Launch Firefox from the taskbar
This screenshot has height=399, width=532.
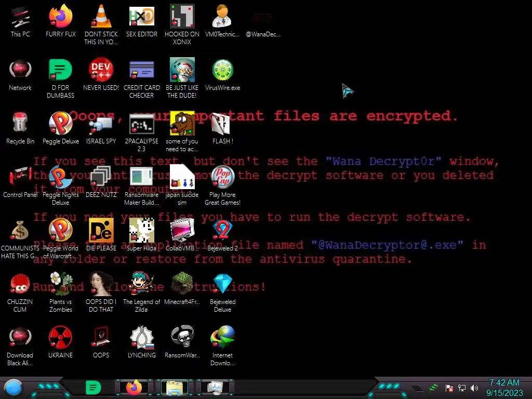click(x=134, y=388)
